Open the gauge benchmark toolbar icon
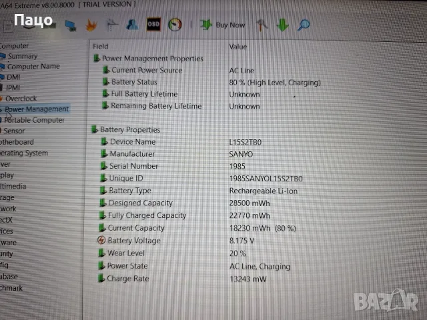This screenshot has height=320, width=427. [175, 25]
